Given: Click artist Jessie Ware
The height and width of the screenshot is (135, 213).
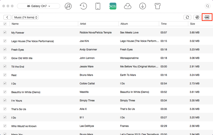Looking at the screenshot, I should point(86,66).
